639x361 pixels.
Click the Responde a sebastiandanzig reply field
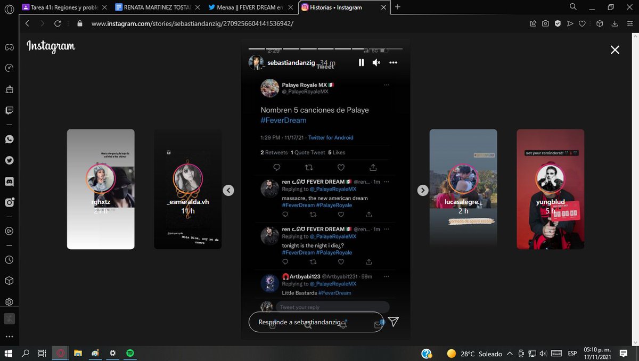click(x=316, y=322)
